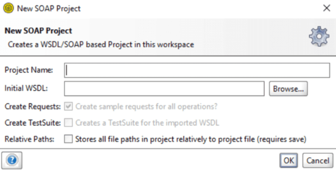This screenshot has height=170, width=336.
Task: Click the window title bar text
Action: tap(49, 8)
